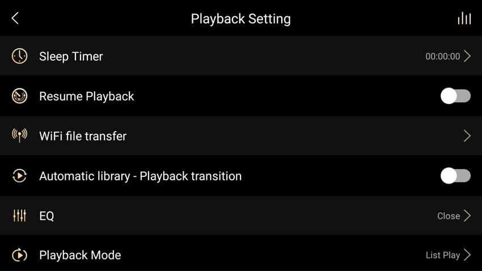
Task: Enable Automatic library playback transition switch
Action: (455, 176)
